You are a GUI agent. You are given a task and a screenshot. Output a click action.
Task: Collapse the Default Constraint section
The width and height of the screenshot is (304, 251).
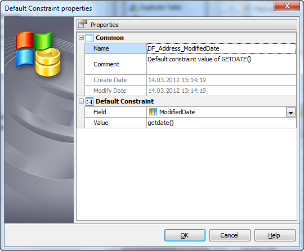(82, 101)
